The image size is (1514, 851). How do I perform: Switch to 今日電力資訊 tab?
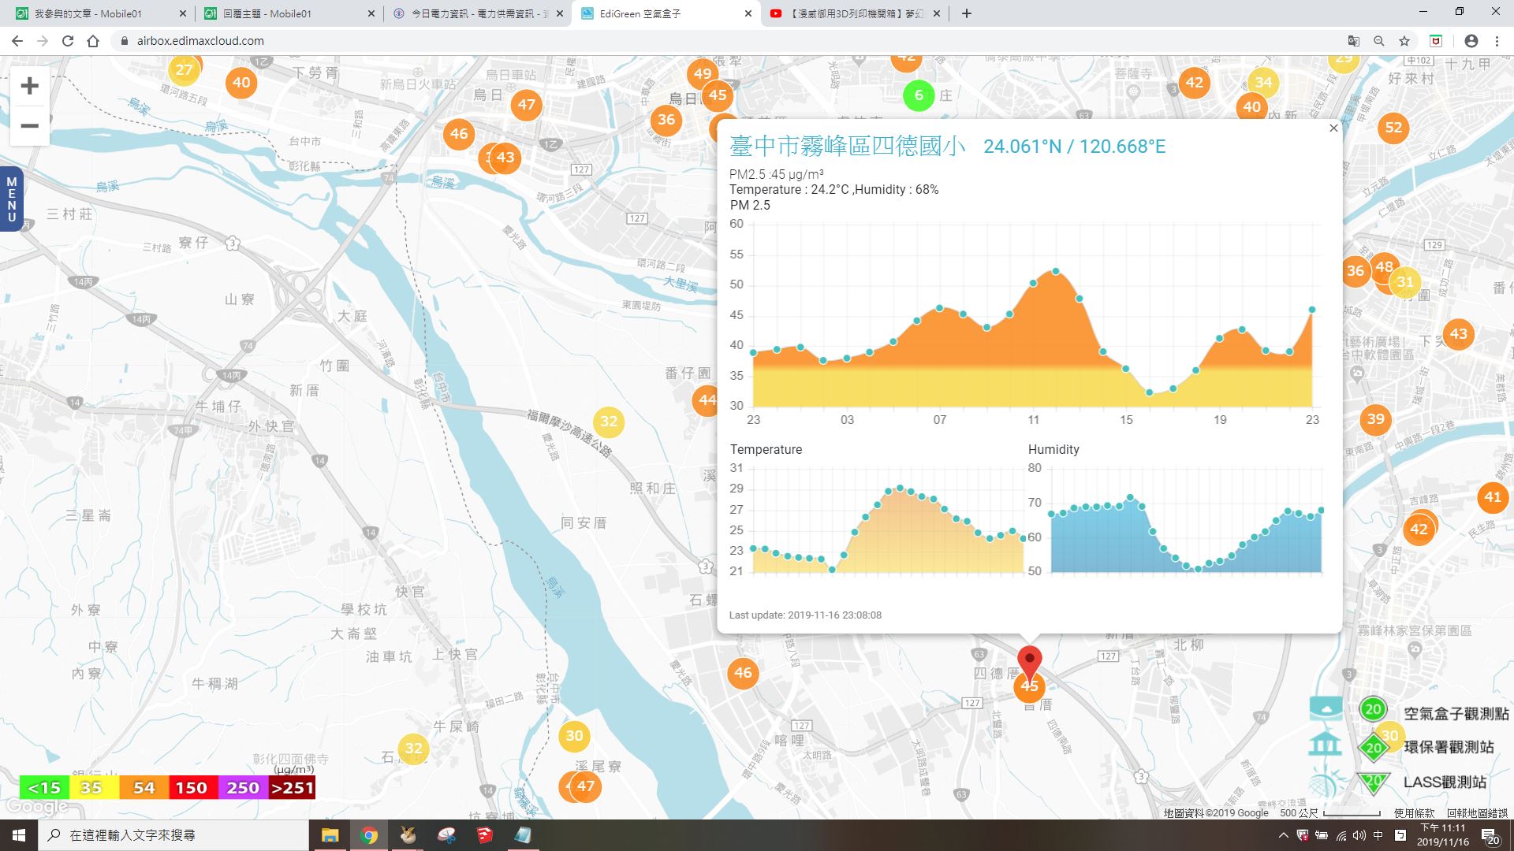pos(477,13)
